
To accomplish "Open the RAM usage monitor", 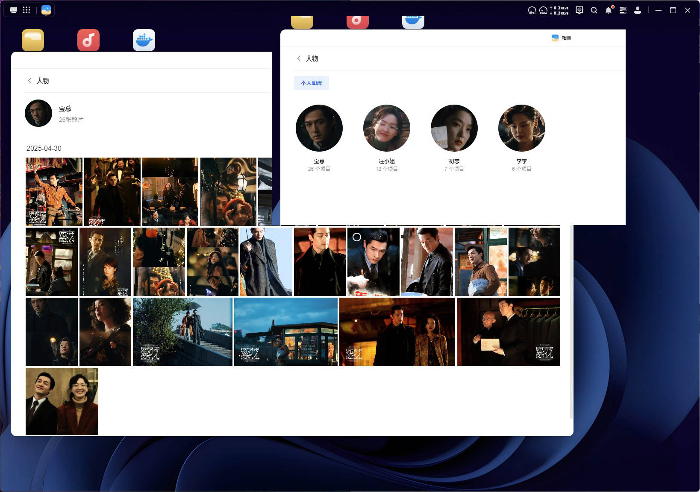I will 543,10.
